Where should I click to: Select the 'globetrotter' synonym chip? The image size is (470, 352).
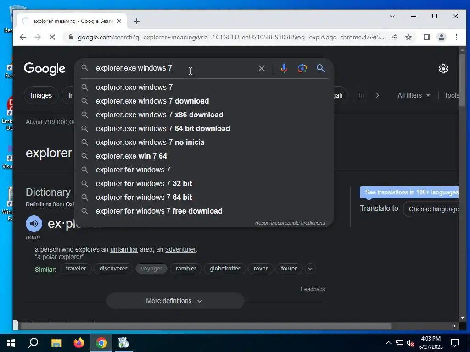(225, 269)
